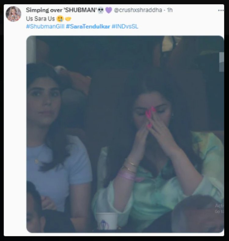Click the gold bangles on wrist in photo
The image size is (229, 241).
tap(130, 166)
